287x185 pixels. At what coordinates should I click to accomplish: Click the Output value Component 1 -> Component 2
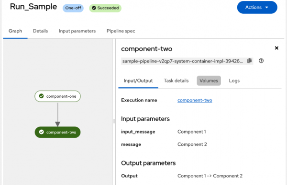210,176
